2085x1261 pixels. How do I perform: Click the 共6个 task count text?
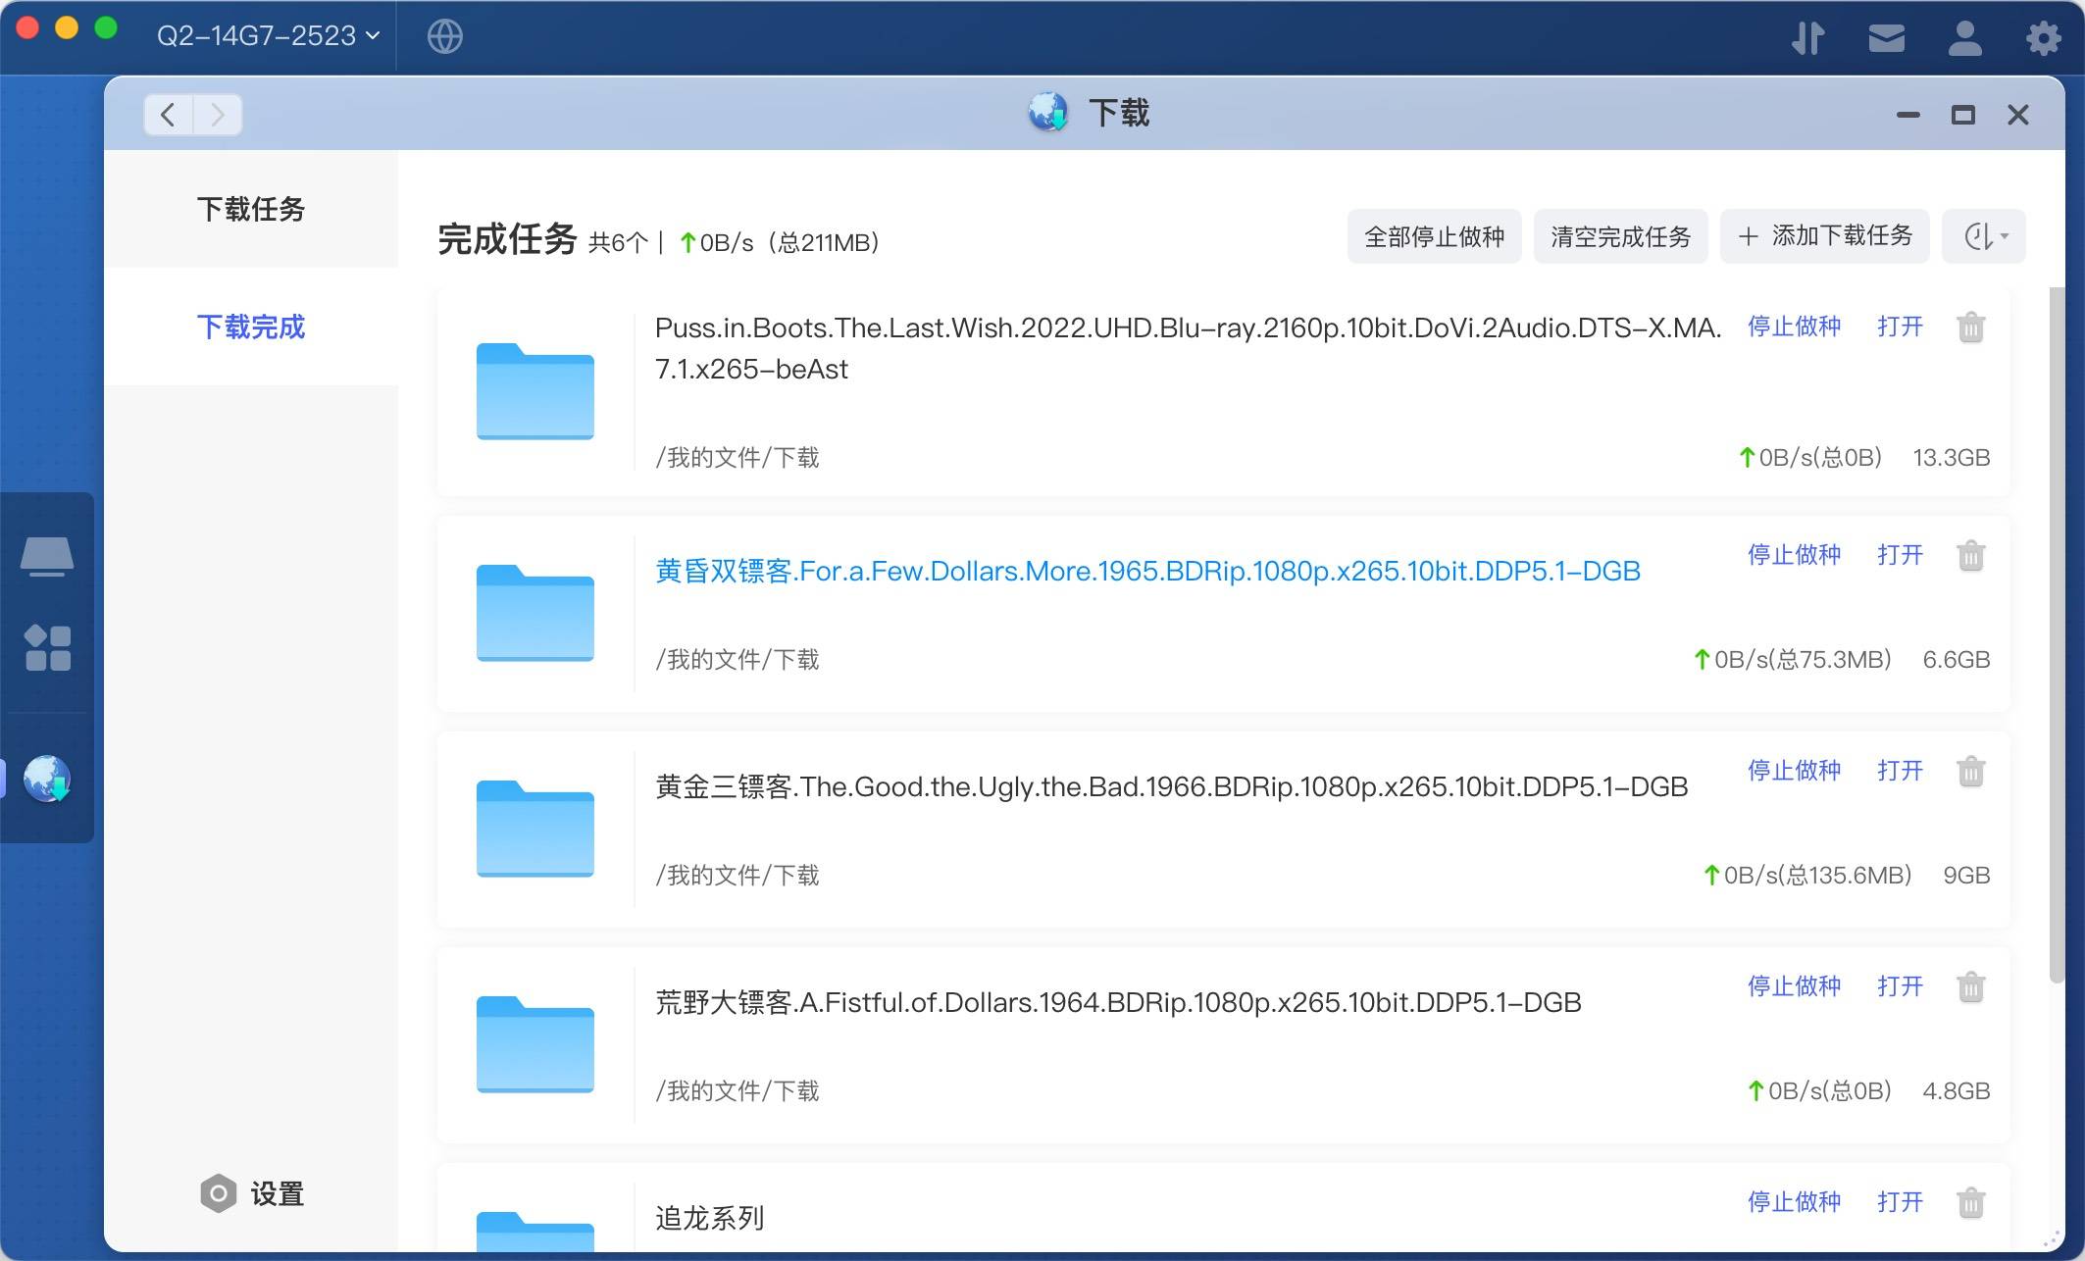pyautogui.click(x=618, y=242)
